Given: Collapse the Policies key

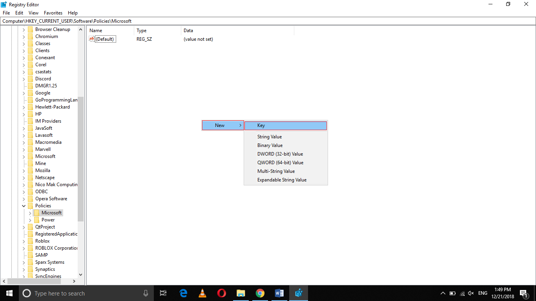Looking at the screenshot, I should (24, 205).
